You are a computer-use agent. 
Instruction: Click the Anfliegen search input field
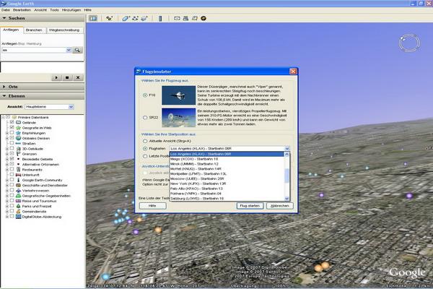point(34,50)
